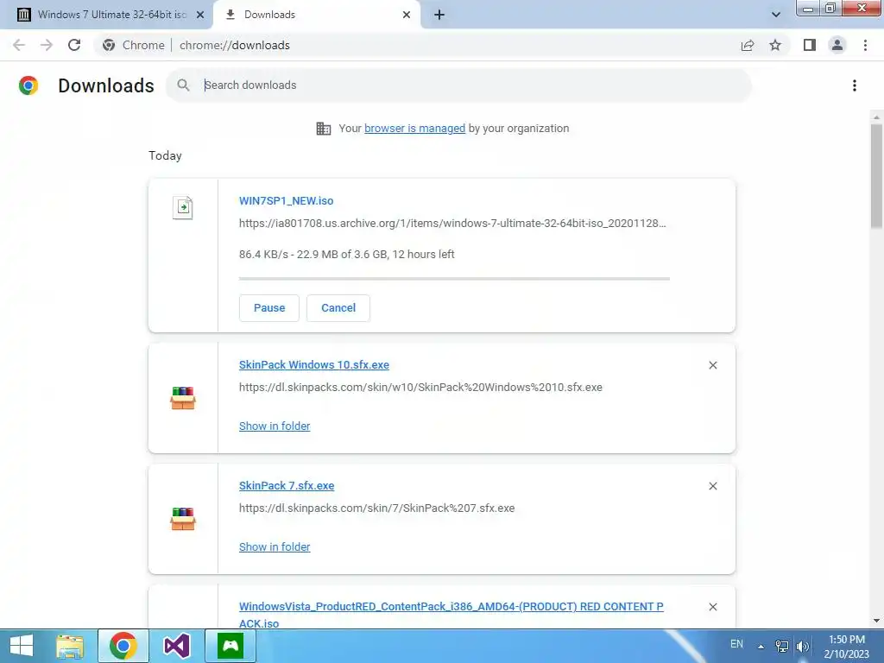Open the network tray icon
The image size is (884, 663).
[x=782, y=646]
